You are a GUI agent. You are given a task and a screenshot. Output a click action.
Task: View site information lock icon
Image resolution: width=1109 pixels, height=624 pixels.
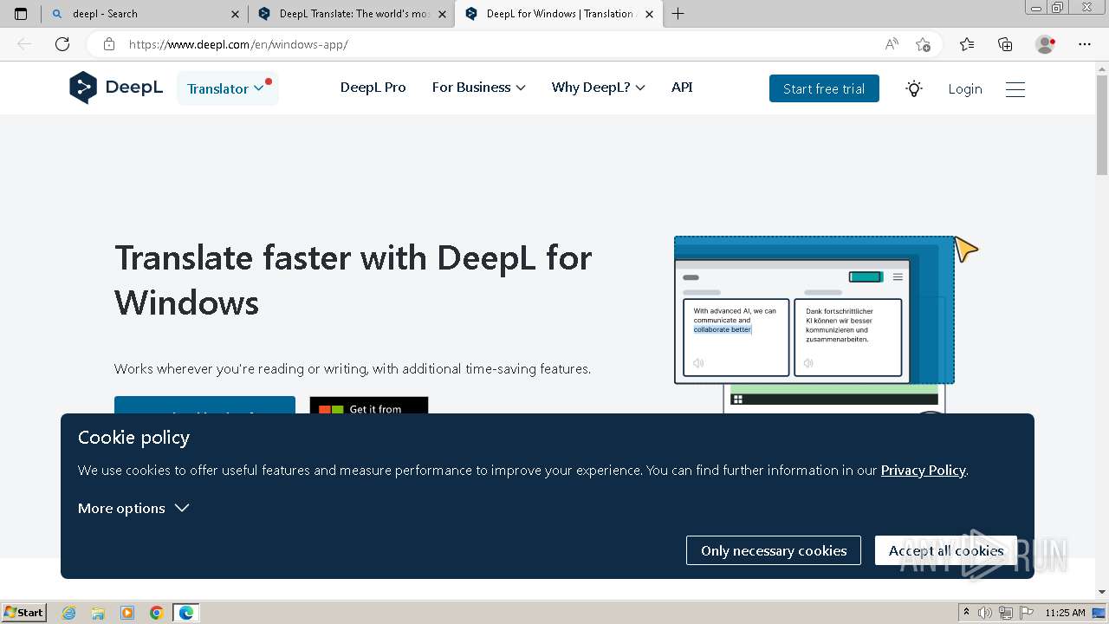tap(108, 44)
